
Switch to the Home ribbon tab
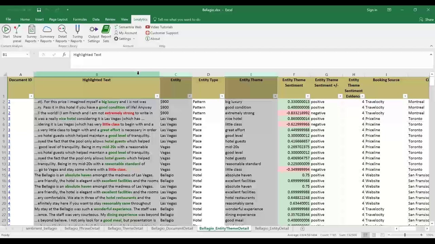(x=25, y=19)
